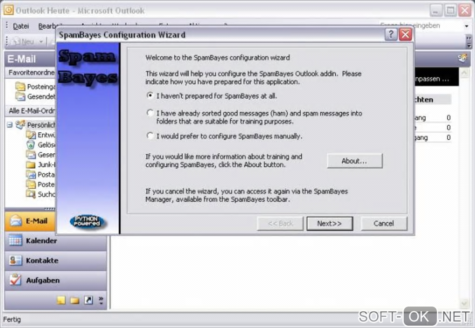Click the Outlook application icon in title bar
Screen dimensions: 475x328
click(x=8, y=10)
